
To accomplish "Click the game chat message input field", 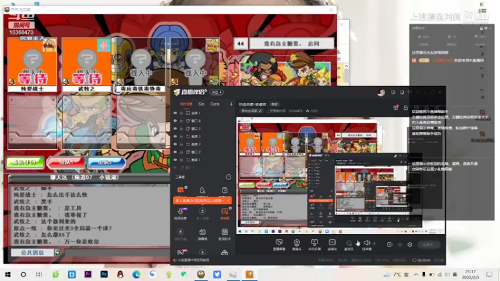I will pos(117,253).
